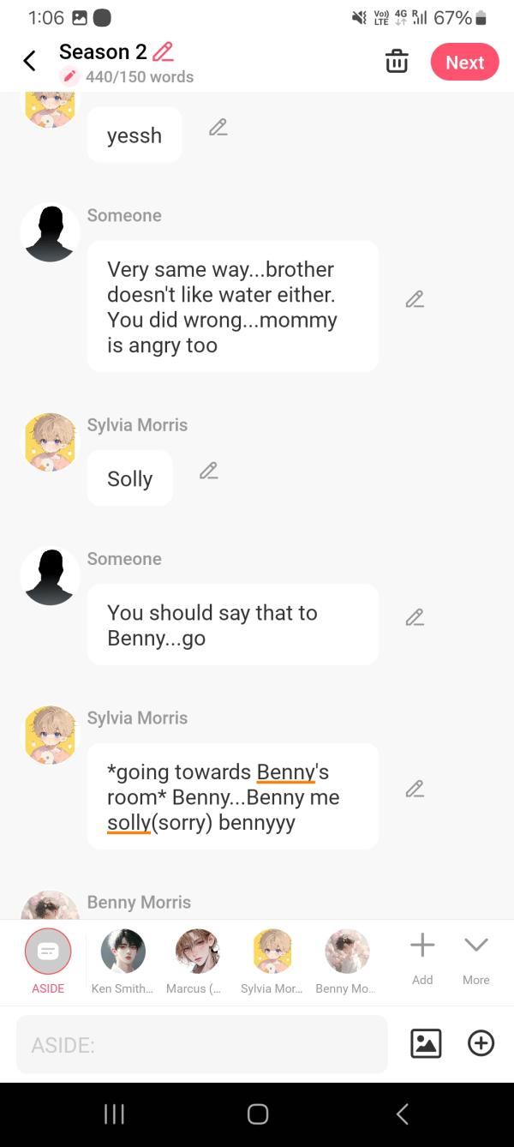Expand the More characters chevron
This screenshot has height=1147, width=514.
click(476, 946)
